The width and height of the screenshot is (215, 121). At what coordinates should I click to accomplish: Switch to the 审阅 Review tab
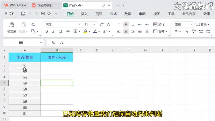point(142,14)
